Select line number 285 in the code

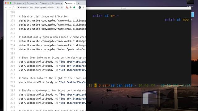point(13,49)
